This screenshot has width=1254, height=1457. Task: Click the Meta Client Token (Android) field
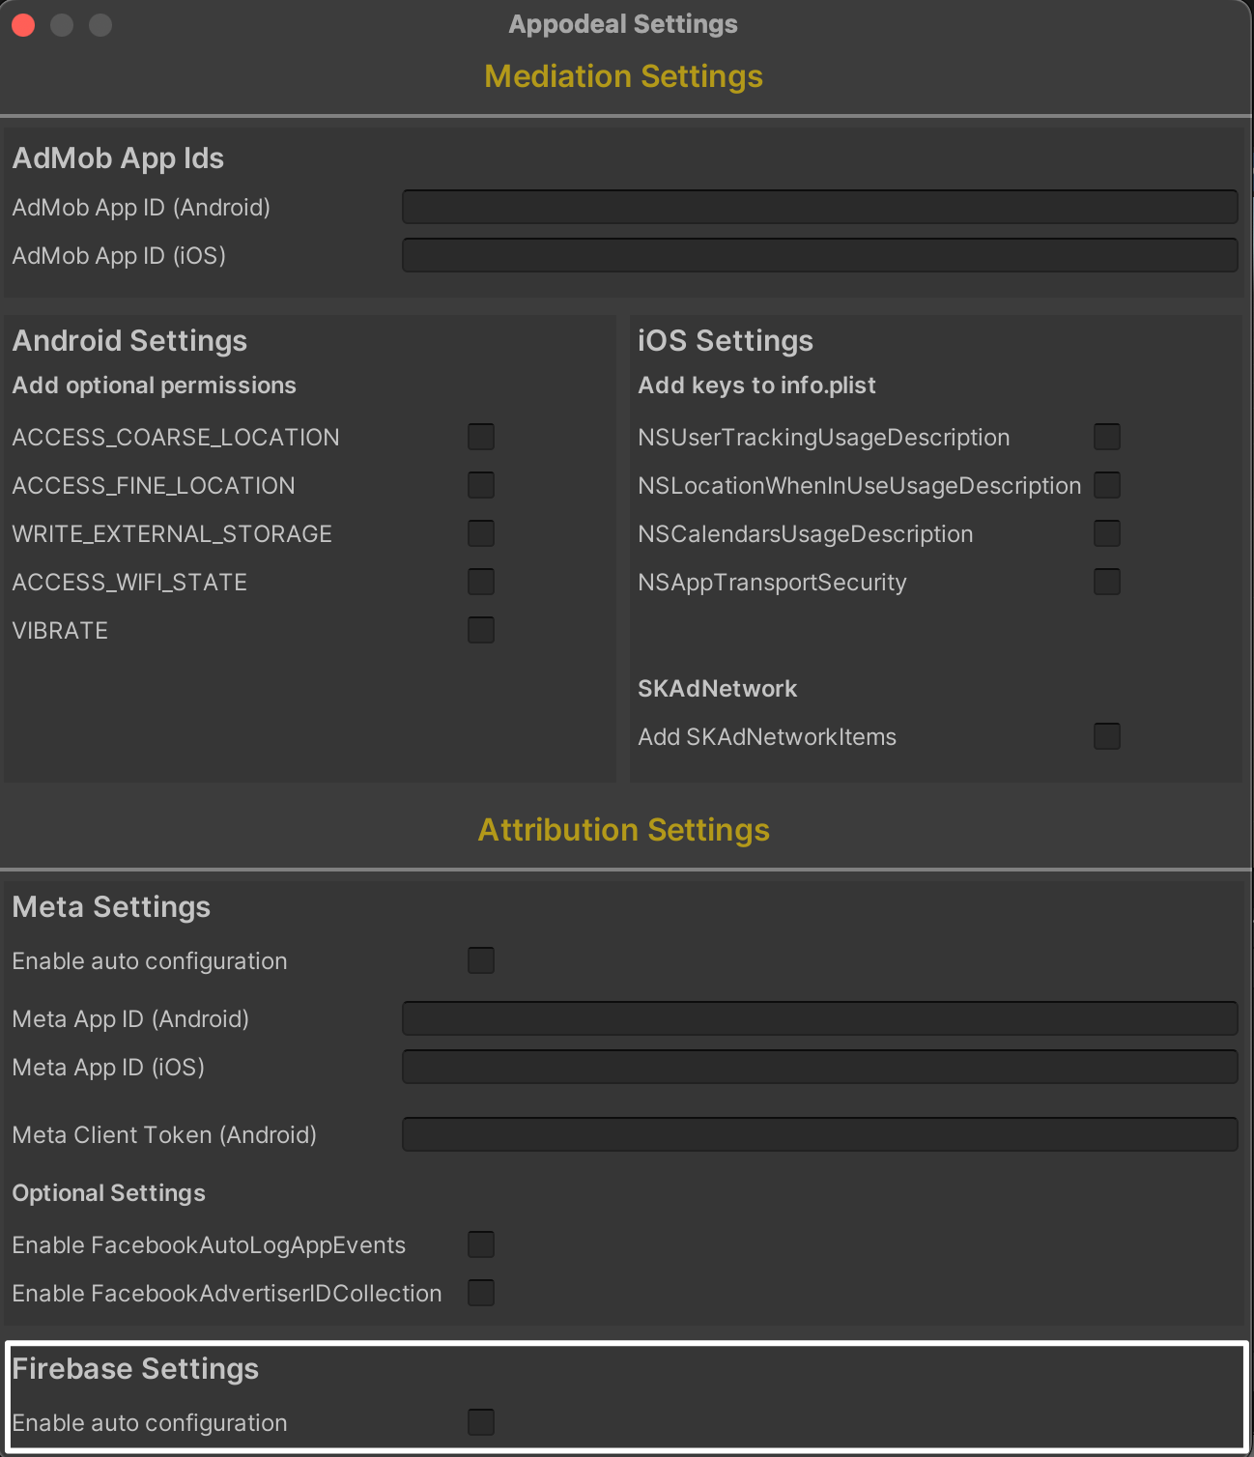[x=819, y=1134]
